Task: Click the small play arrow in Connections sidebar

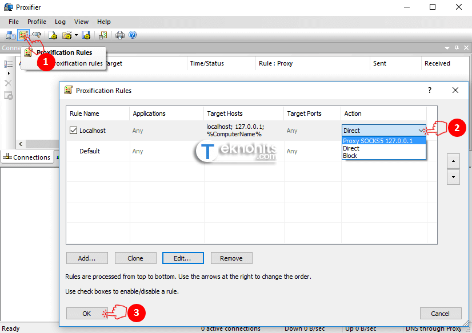Action: coord(9,73)
